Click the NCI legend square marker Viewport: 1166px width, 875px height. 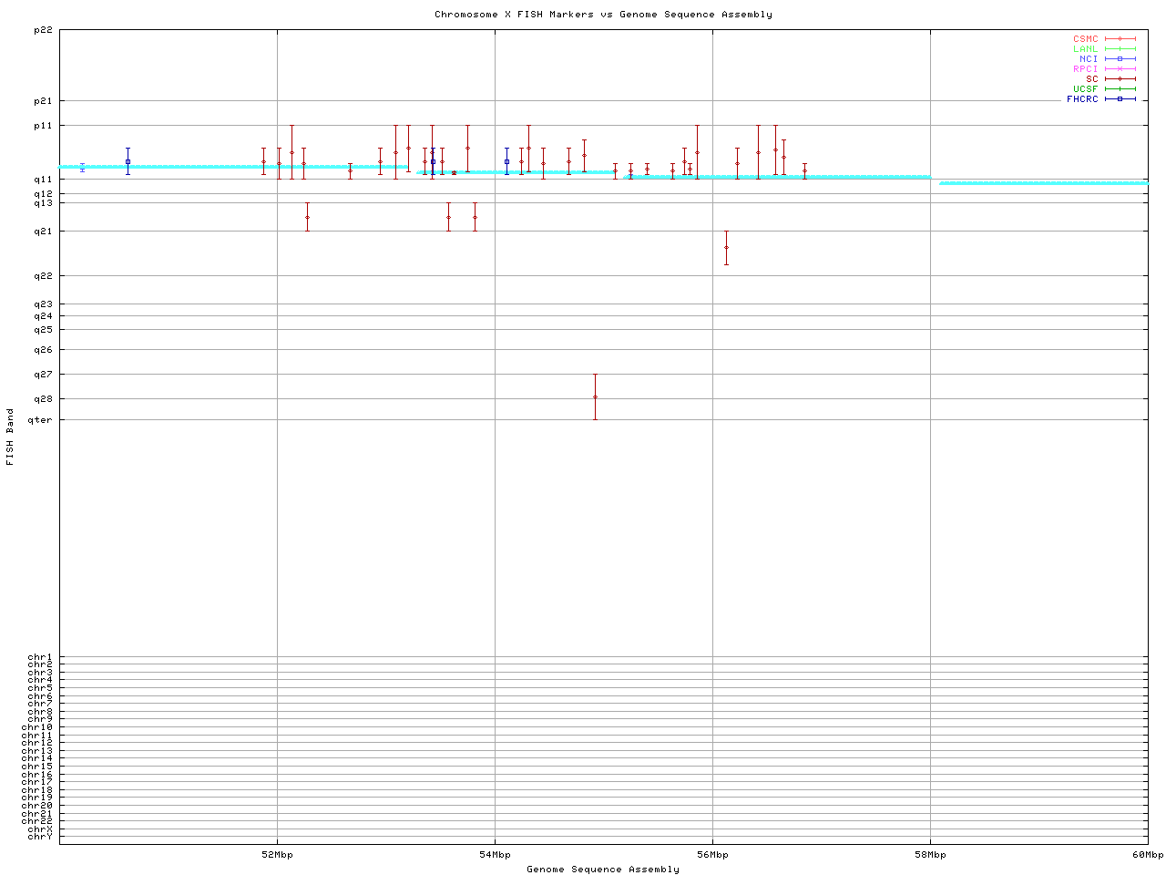(x=1120, y=59)
